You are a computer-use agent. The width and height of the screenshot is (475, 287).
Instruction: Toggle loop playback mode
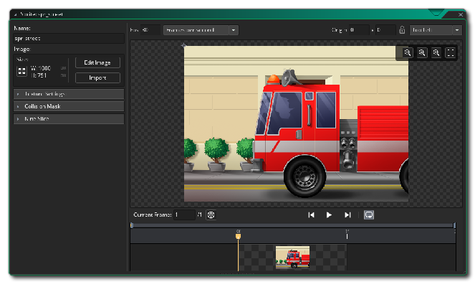[369, 215]
